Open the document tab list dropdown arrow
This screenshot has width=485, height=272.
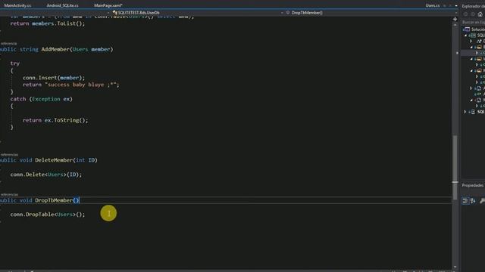pos(456,5)
